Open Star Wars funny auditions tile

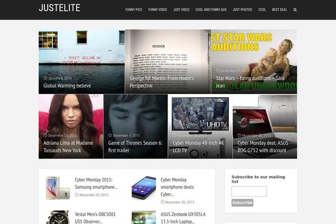click(x=254, y=62)
